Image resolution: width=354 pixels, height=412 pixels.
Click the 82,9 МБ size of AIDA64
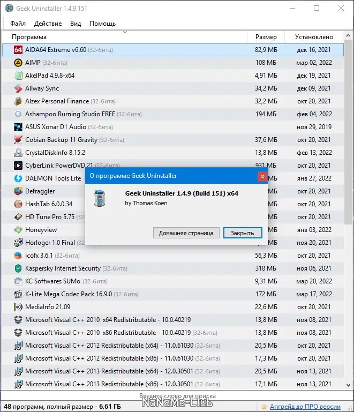click(x=266, y=50)
